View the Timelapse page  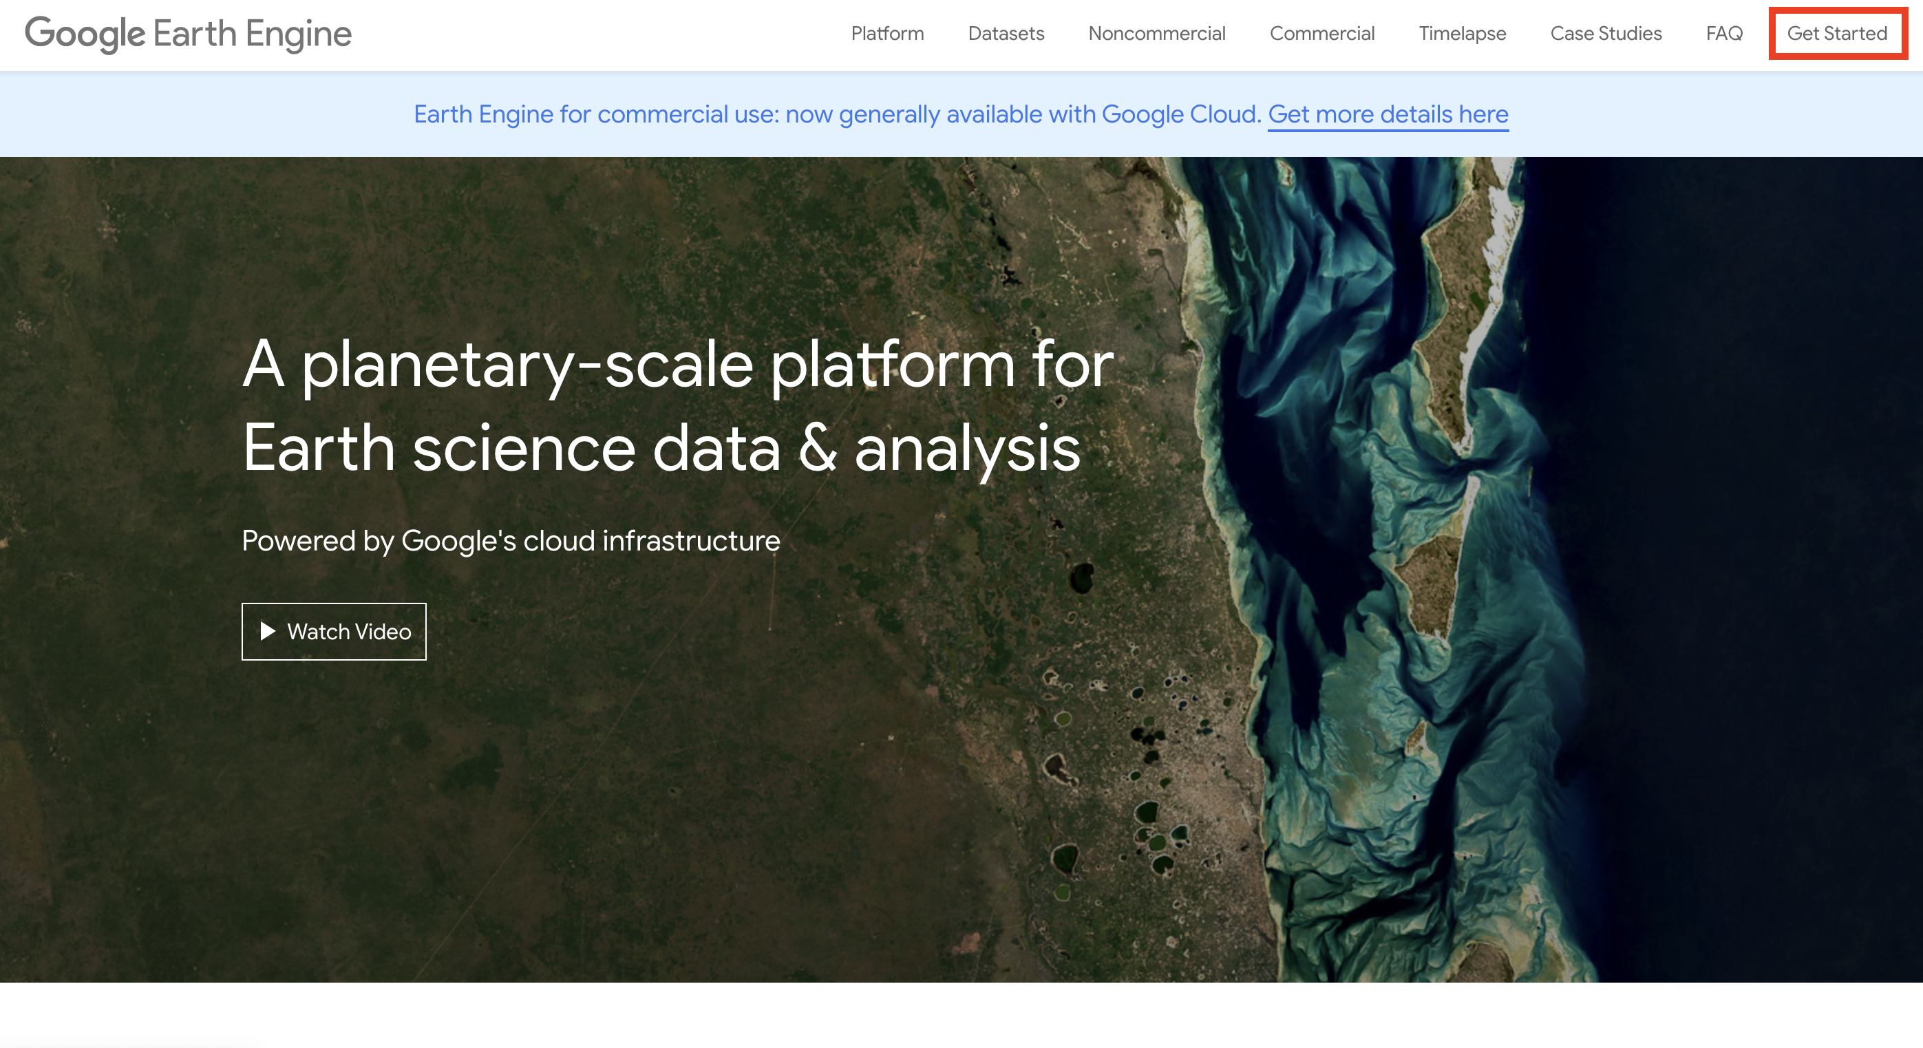(1462, 34)
